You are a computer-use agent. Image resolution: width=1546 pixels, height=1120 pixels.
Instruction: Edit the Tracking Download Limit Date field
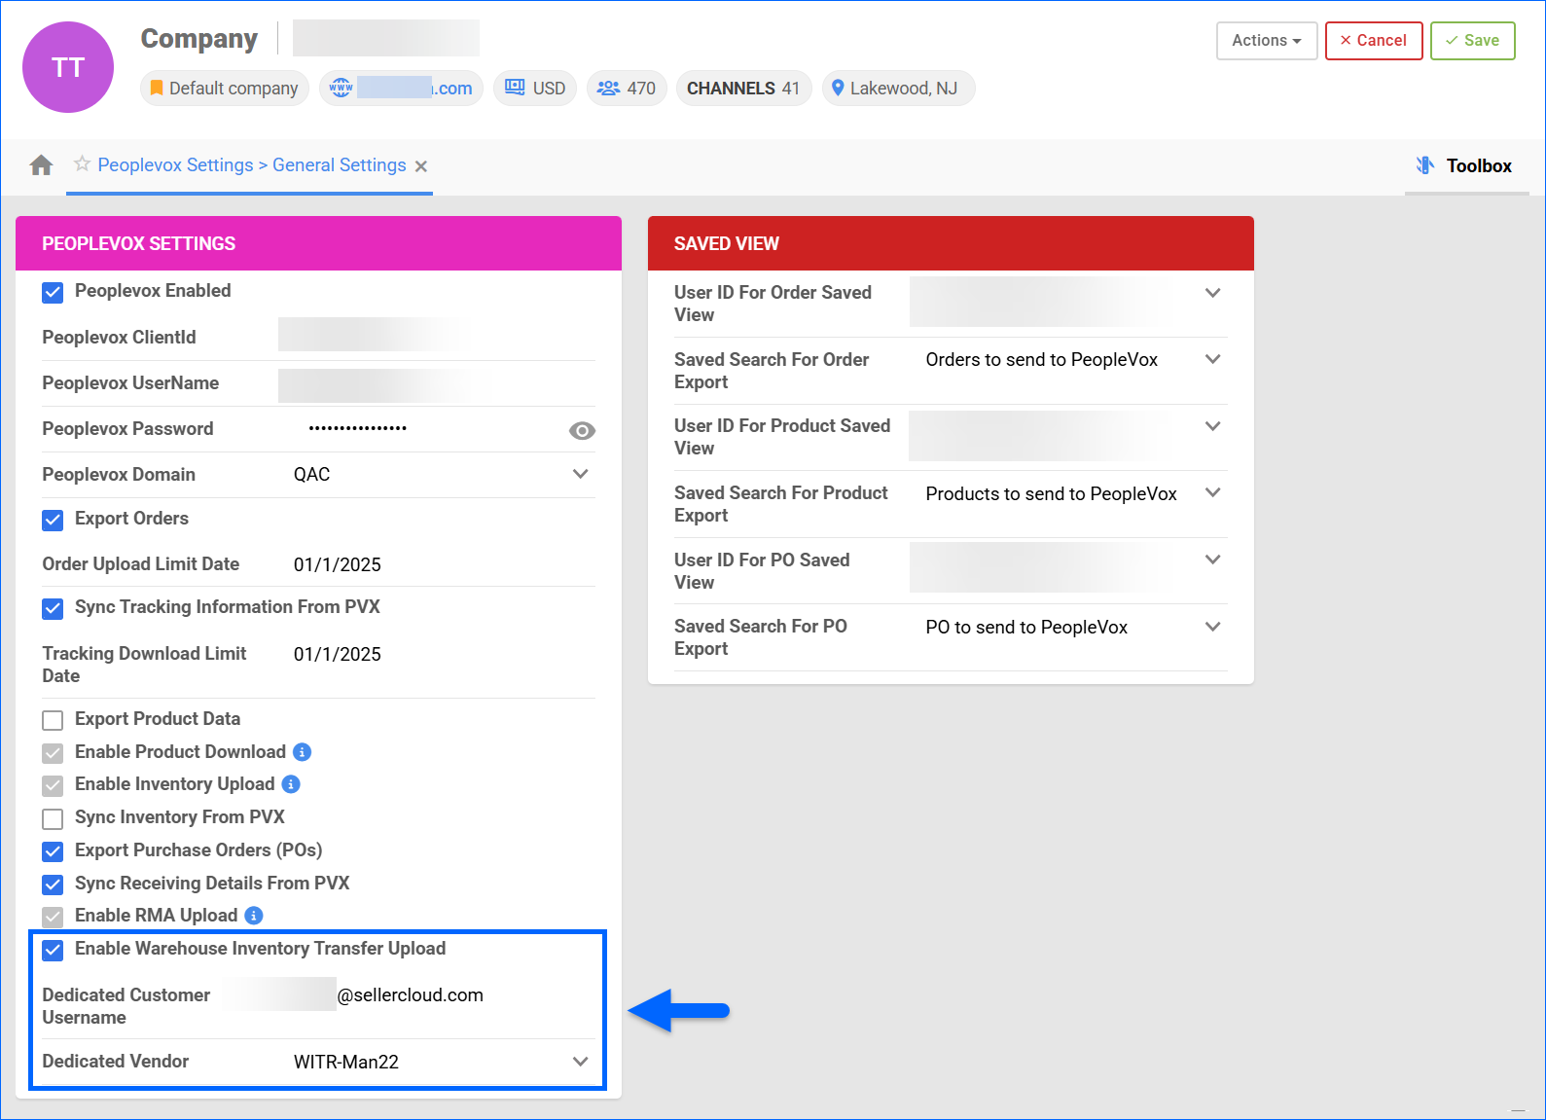(437, 654)
